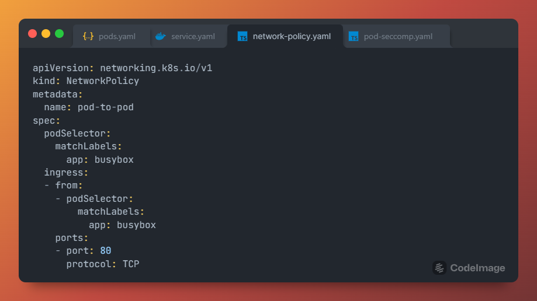Click the Docker whale icon on service.yaml tab
This screenshot has width=537, height=301.
click(x=160, y=36)
